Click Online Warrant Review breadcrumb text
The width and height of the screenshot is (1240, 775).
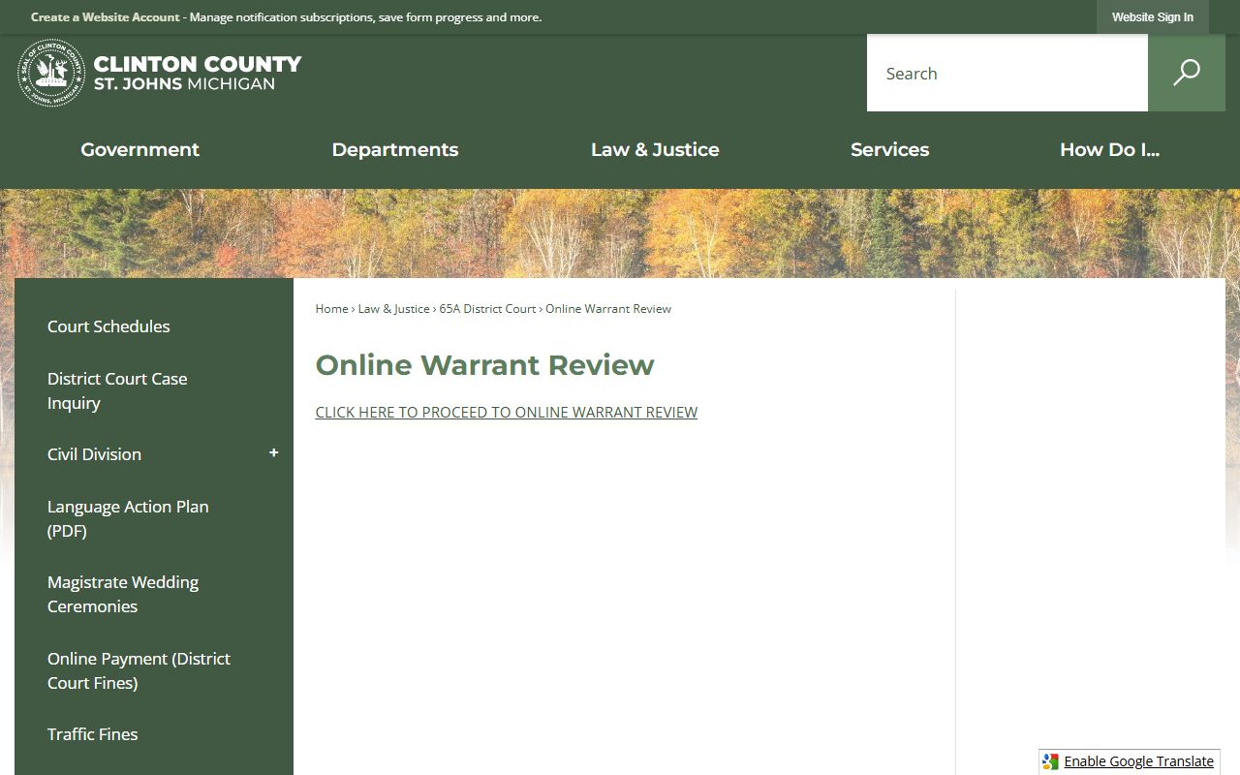point(608,308)
